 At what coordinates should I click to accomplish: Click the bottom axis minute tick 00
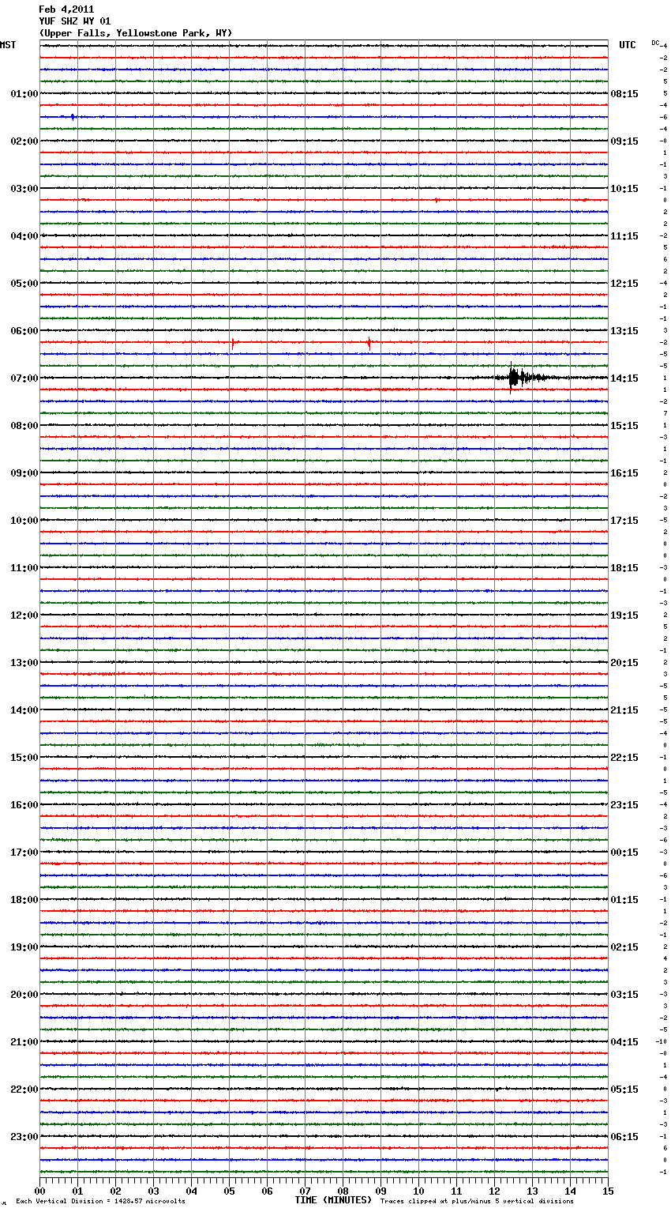40,1191
